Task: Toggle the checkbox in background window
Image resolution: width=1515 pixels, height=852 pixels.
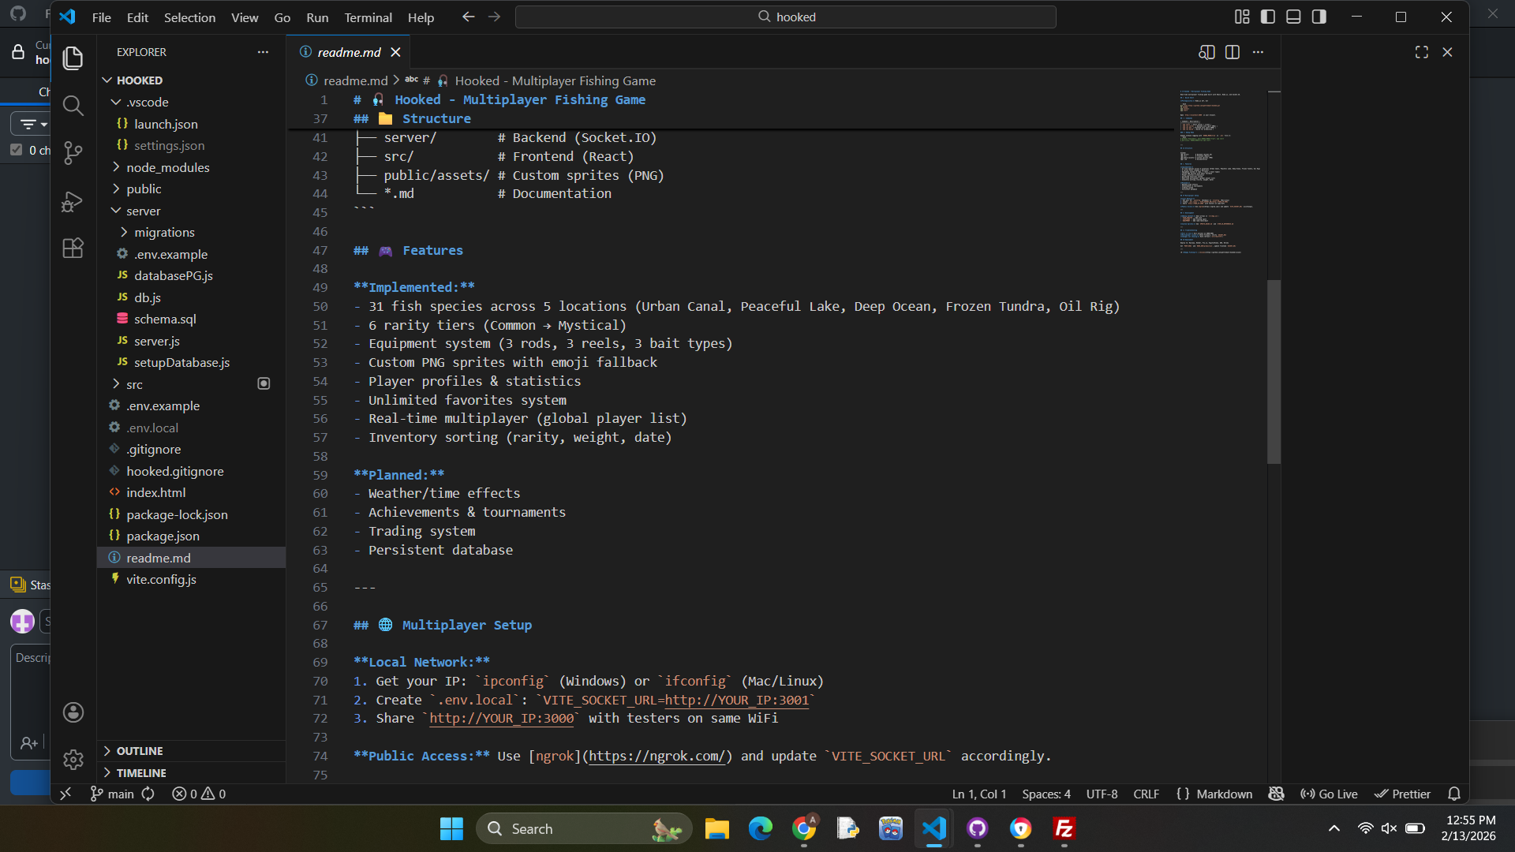Action: (17, 150)
